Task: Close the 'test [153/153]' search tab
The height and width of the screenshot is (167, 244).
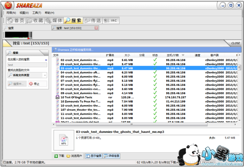Action: (x=96, y=28)
